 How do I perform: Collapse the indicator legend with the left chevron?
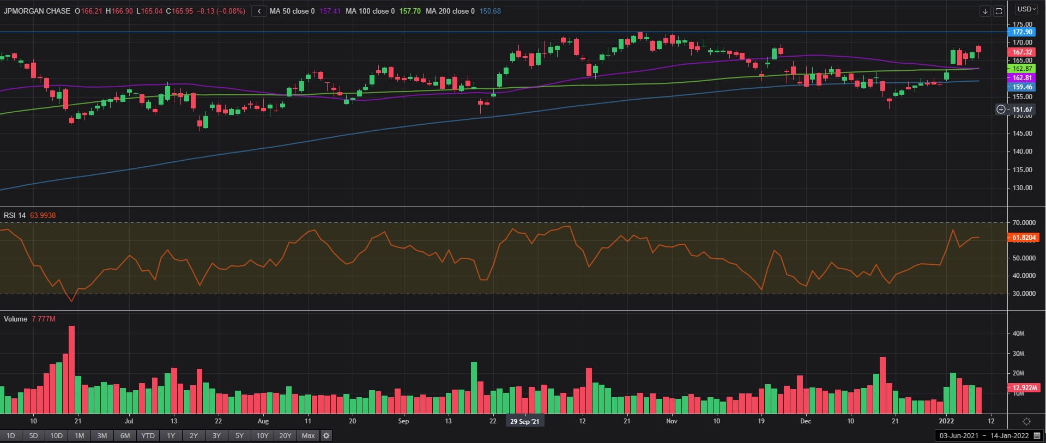259,11
